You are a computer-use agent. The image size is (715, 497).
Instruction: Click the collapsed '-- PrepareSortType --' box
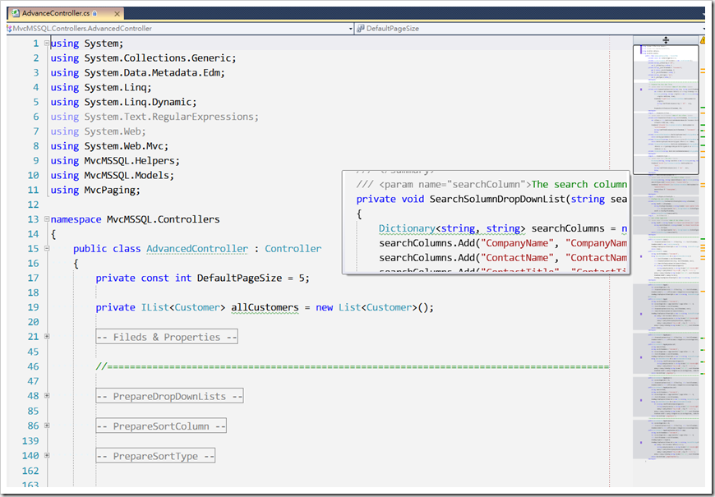(155, 455)
